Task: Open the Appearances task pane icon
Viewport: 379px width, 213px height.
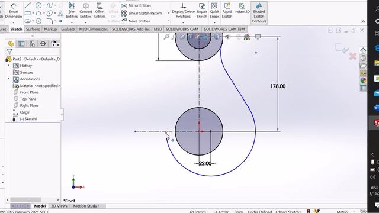Action: 363,80
